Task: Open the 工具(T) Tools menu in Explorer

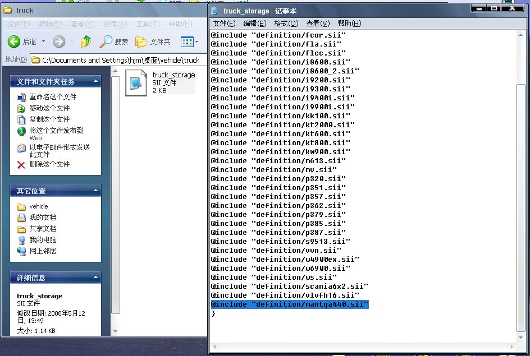Action: [x=147, y=24]
